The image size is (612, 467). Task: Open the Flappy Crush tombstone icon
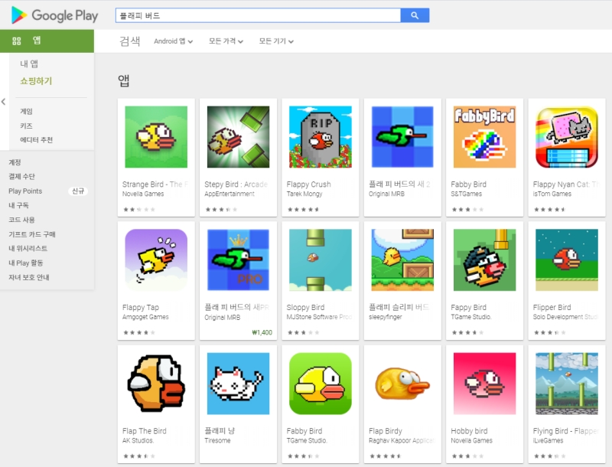point(320,137)
